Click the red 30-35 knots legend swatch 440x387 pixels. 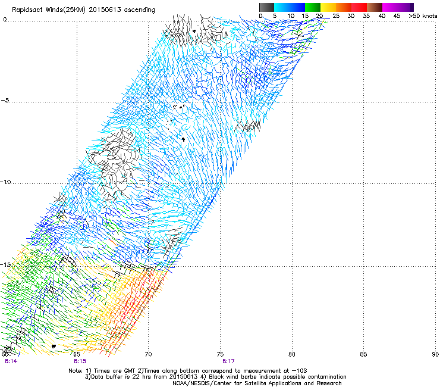pos(359,7)
